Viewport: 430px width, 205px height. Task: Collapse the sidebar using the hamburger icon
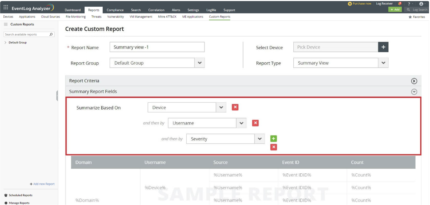pos(6,25)
